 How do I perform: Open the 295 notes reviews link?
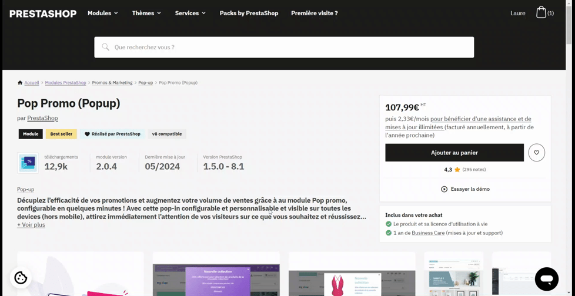pos(474,170)
